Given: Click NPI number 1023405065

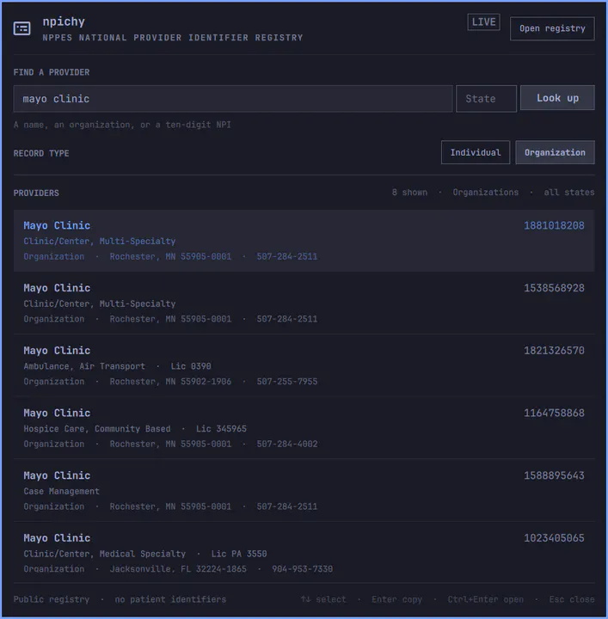Looking at the screenshot, I should coord(554,537).
